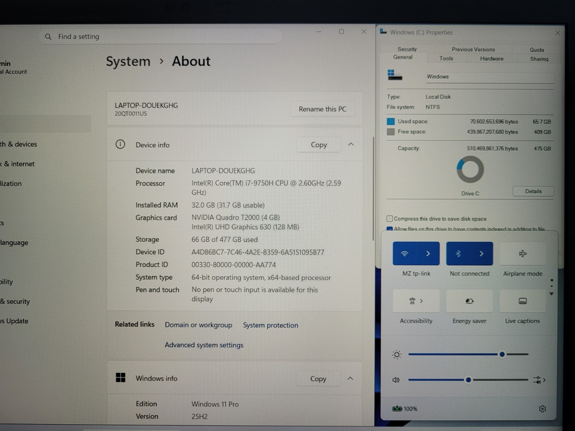Click the battery 100% indicator
This screenshot has height=431, width=575.
[405, 409]
